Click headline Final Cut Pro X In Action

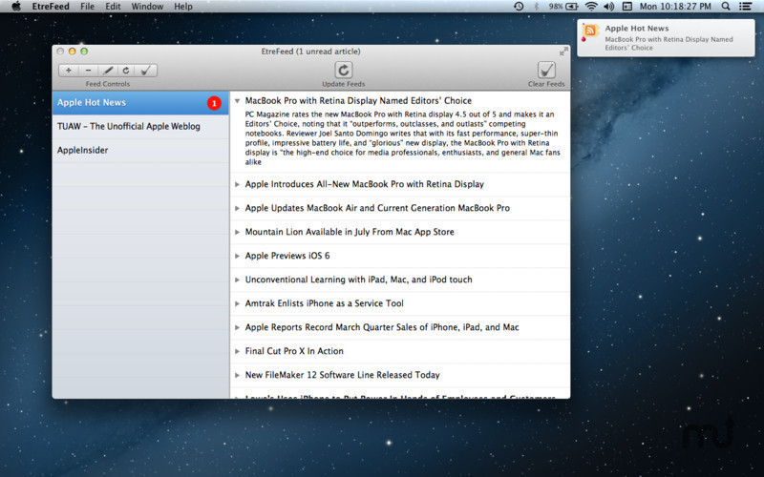[294, 351]
